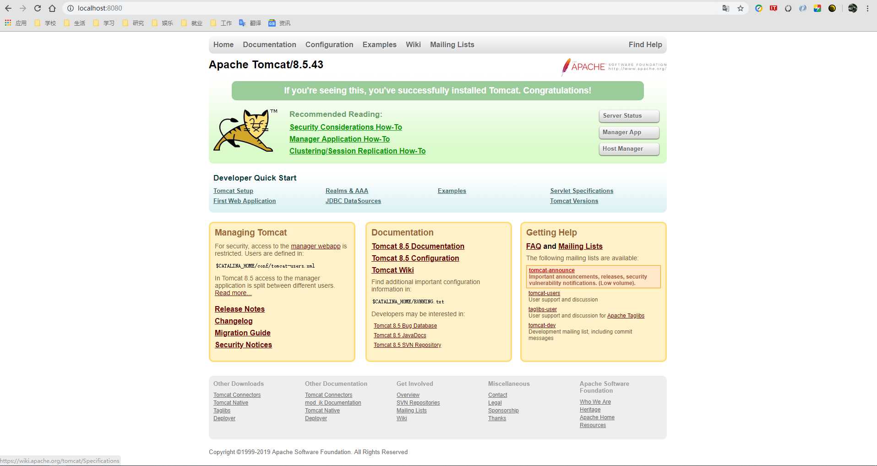
Task: Open Security Considerations How-To link
Action: click(346, 127)
